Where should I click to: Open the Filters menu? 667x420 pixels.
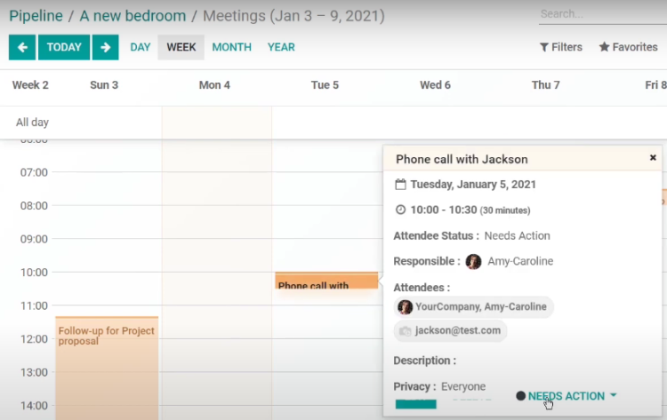tap(561, 47)
